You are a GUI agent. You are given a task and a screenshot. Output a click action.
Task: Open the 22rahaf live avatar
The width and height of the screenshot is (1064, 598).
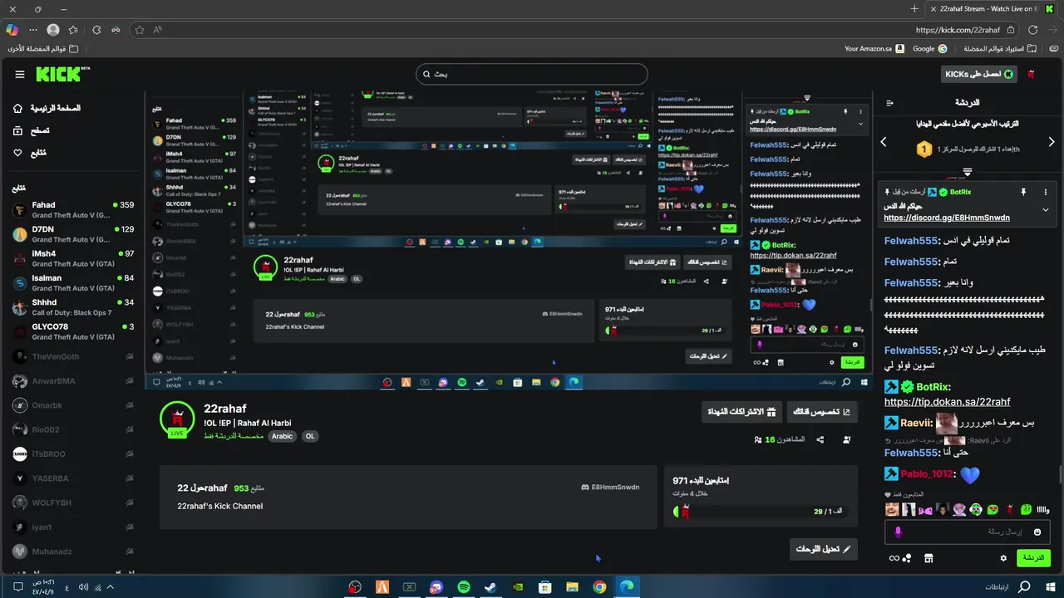177,419
